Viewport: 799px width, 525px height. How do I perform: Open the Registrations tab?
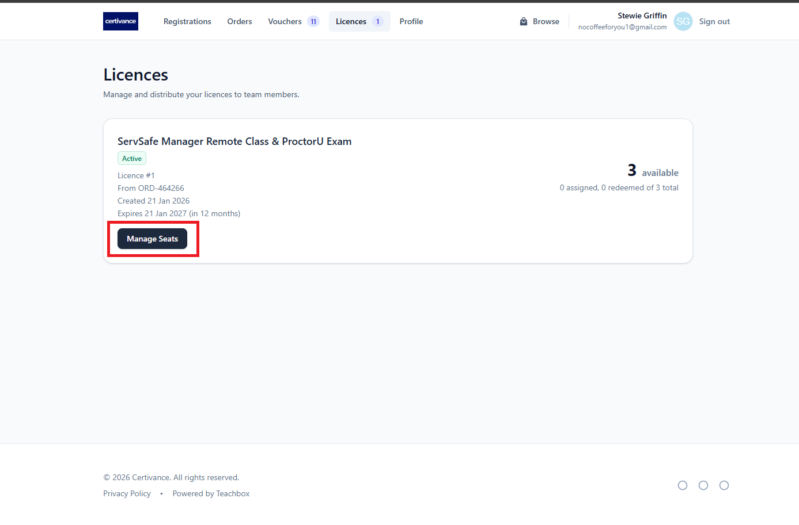[187, 21]
